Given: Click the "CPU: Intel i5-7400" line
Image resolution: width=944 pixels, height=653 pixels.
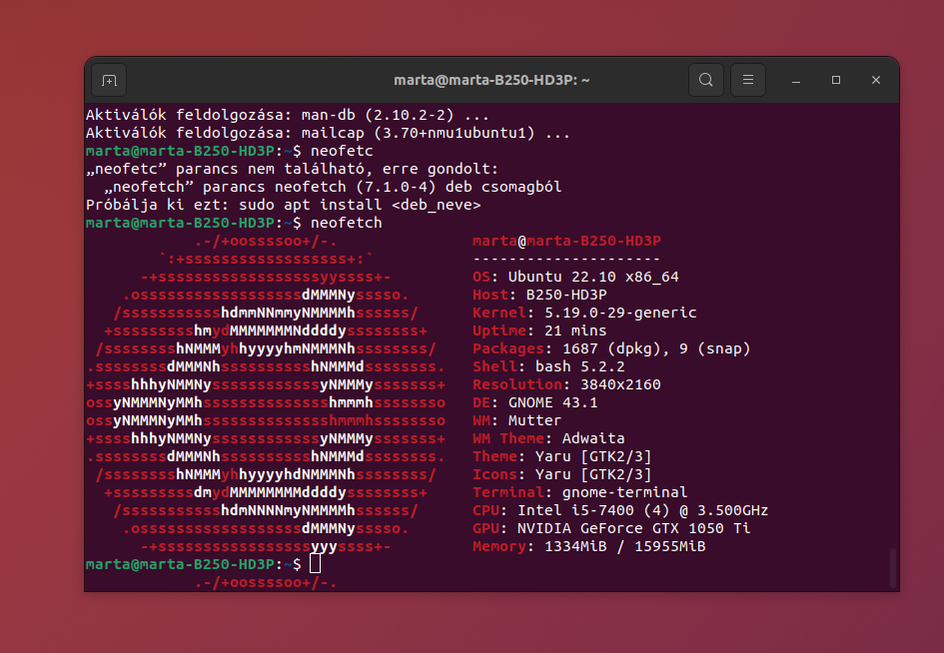Looking at the screenshot, I should click(620, 510).
